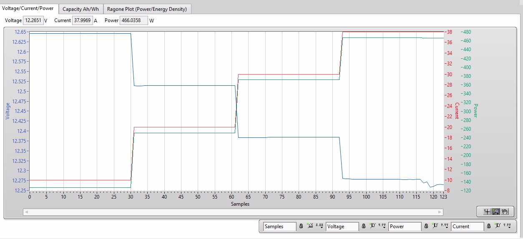Open Voltage axis format dropdown

(383, 226)
